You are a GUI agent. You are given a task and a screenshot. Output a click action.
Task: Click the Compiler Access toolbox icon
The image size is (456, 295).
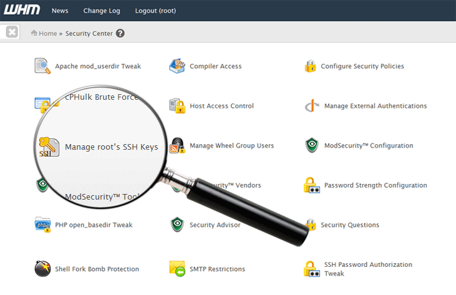tap(177, 65)
